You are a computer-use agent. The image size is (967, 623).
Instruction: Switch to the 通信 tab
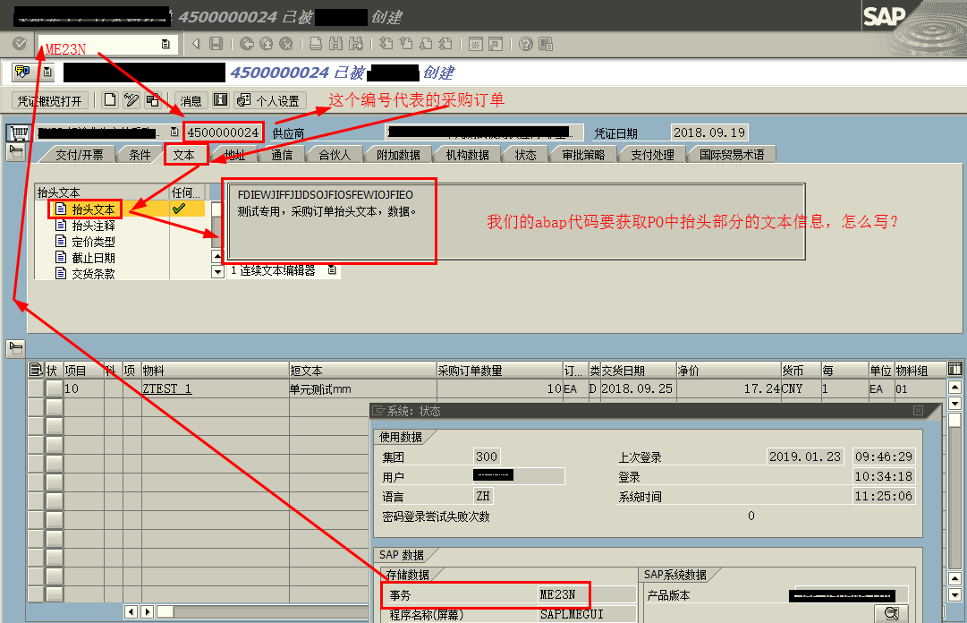coord(282,155)
